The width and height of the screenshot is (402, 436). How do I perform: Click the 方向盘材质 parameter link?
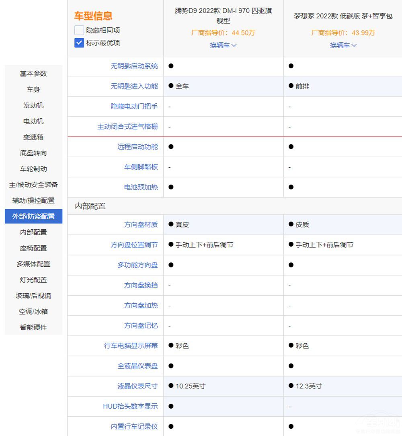(x=141, y=225)
